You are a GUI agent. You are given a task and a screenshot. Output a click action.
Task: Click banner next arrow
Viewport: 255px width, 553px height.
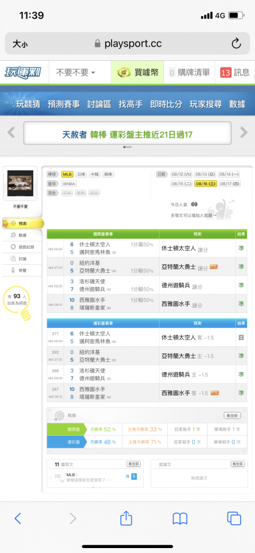[x=244, y=133]
